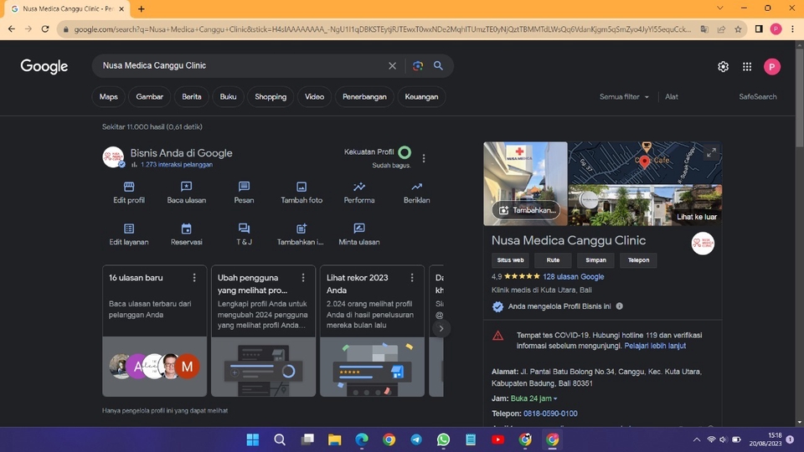The height and width of the screenshot is (452, 804).
Task: Expand Semua filter dropdown
Action: click(624, 97)
